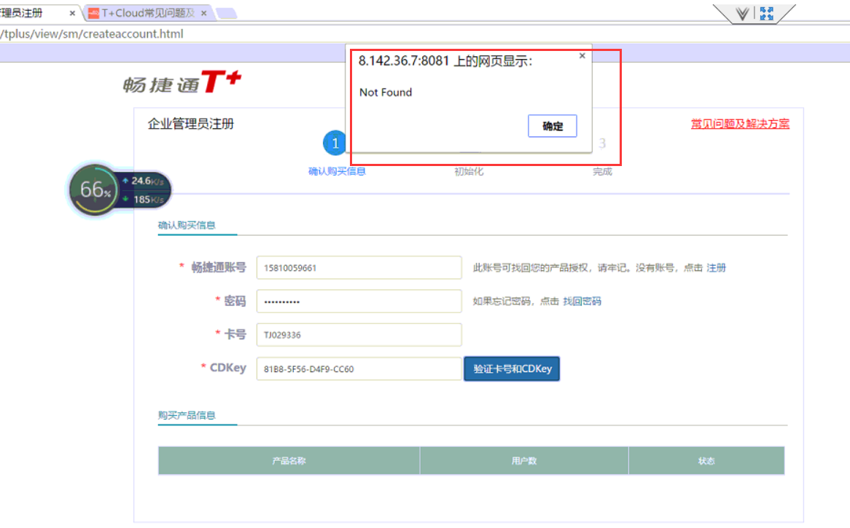The image size is (850, 528).
Task: Click the fullscreen arrows icon in the browser toolbar
Action: tap(766, 14)
